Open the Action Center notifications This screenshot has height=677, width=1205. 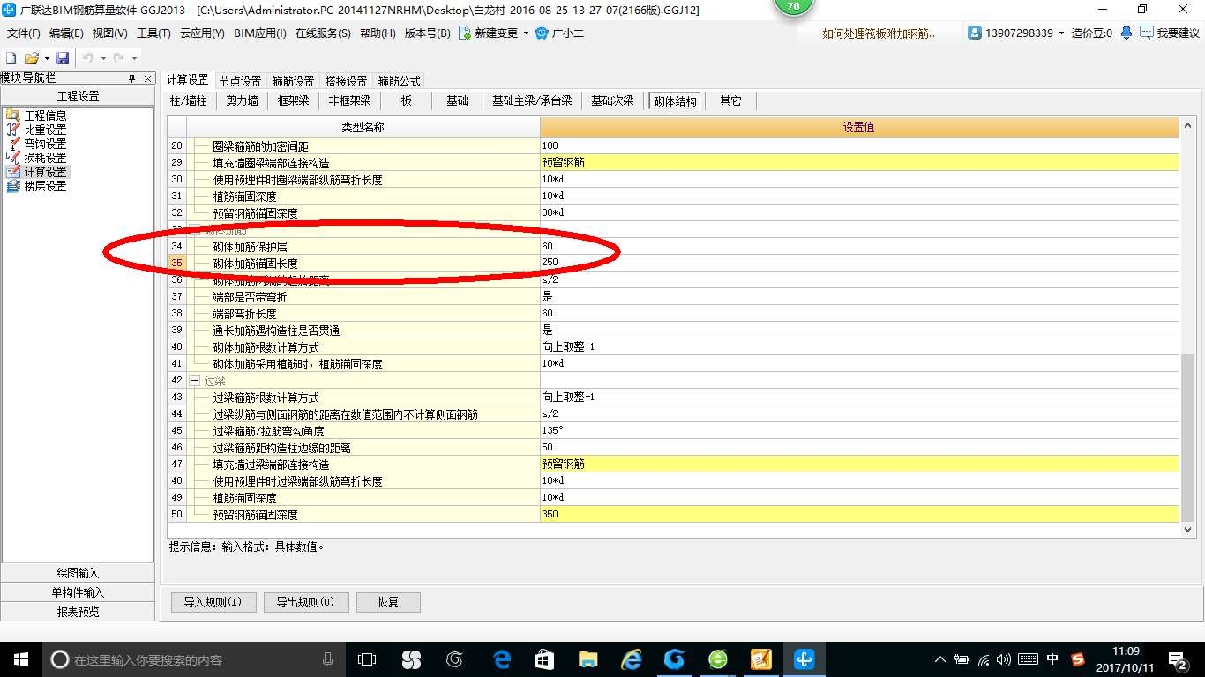click(1177, 658)
